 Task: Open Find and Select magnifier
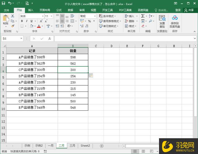(x=150, y=21)
